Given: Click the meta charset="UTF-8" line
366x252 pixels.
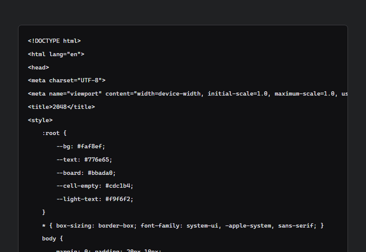Looking at the screenshot, I should point(67,81).
